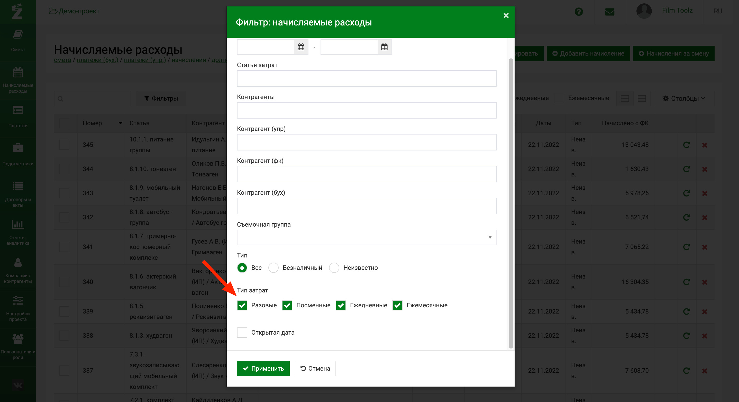The image size is (739, 402).
Task: Toggle Ежемесячные checkbox on background page
Action: (559, 98)
